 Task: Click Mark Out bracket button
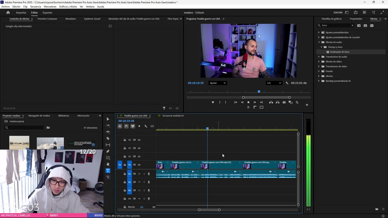pos(226,102)
